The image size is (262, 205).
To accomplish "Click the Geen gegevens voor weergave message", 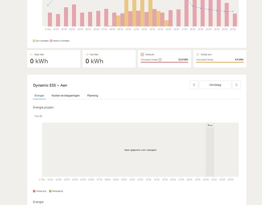I will point(140,150).
